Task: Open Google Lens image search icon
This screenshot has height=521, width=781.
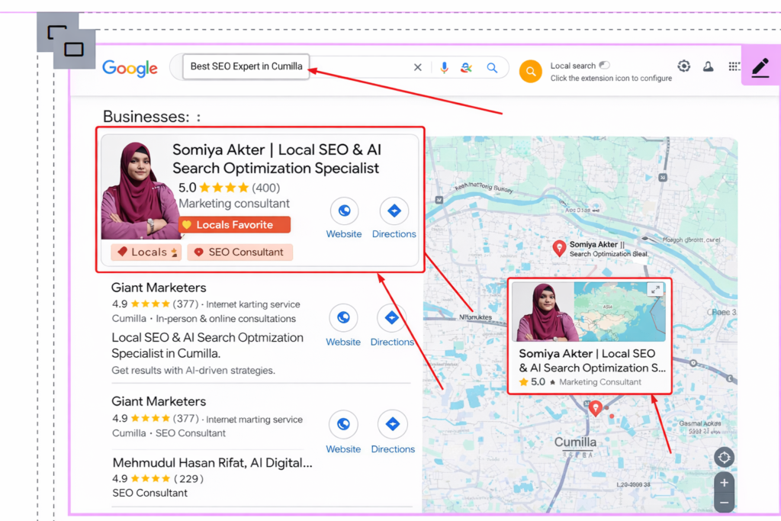Action: pyautogui.click(x=466, y=68)
